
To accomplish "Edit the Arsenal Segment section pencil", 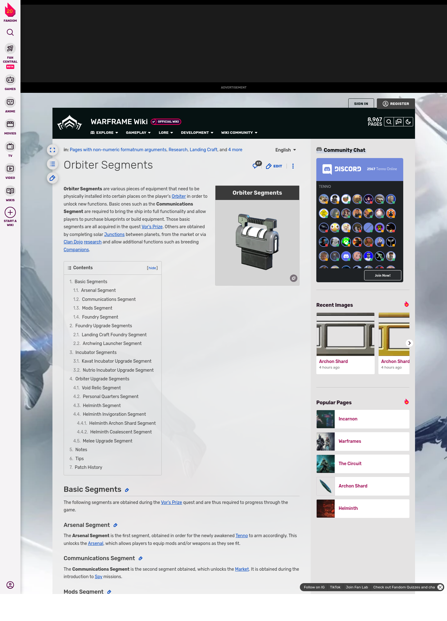I will pos(115,525).
